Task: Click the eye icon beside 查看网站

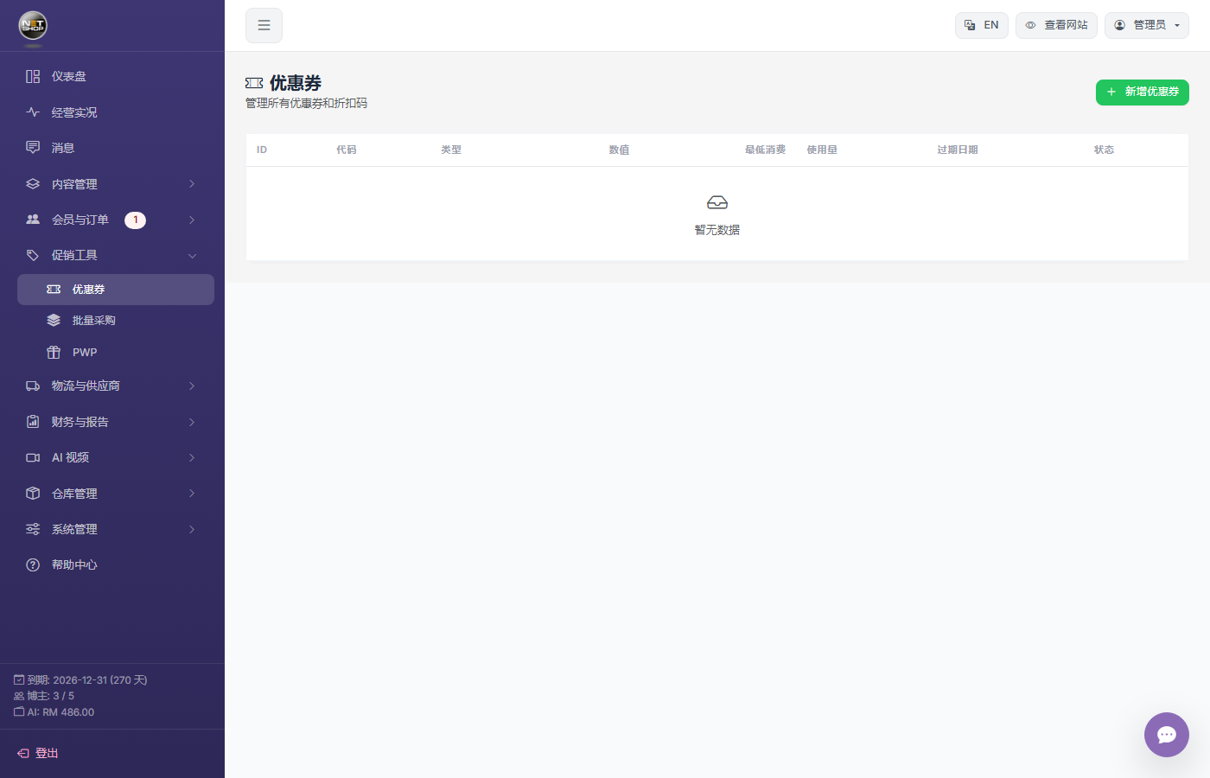Action: pyautogui.click(x=1030, y=25)
